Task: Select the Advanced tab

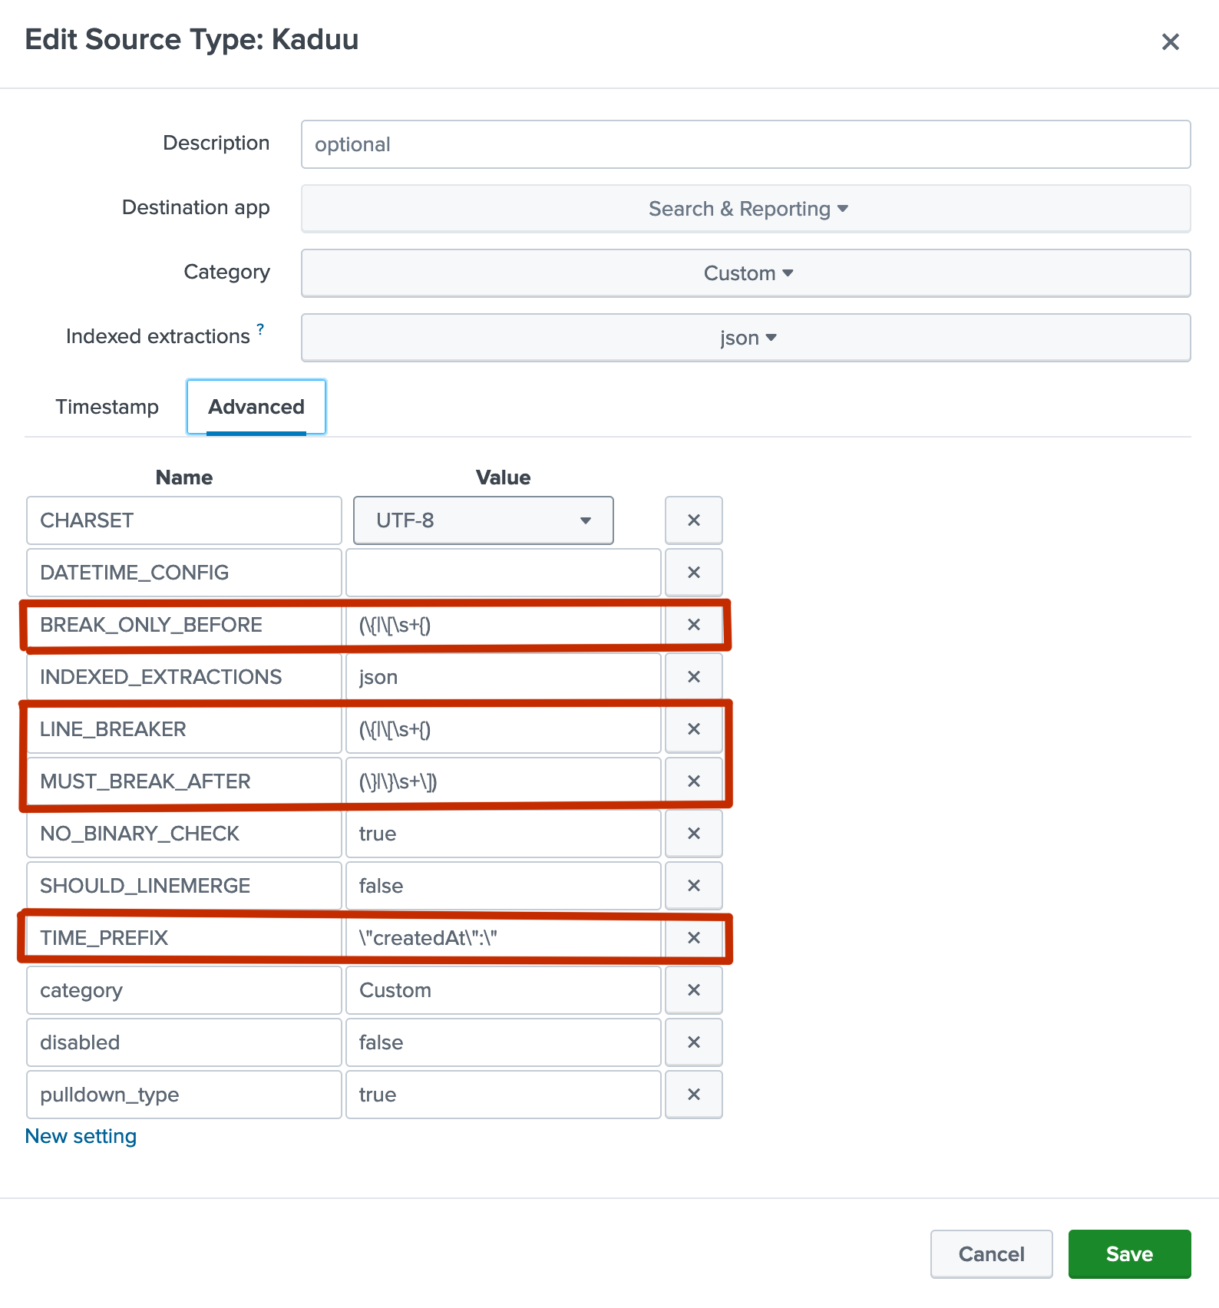Action: point(256,407)
